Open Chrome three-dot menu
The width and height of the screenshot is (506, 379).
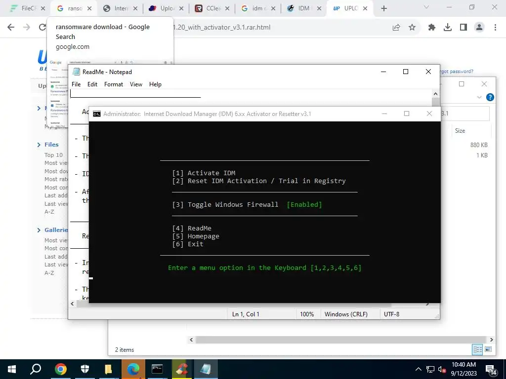coord(495,28)
